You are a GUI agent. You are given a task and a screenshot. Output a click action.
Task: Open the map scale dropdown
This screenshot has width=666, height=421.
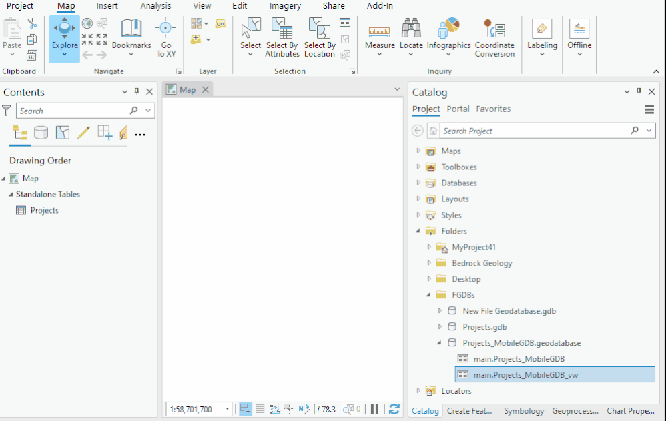[x=228, y=409]
